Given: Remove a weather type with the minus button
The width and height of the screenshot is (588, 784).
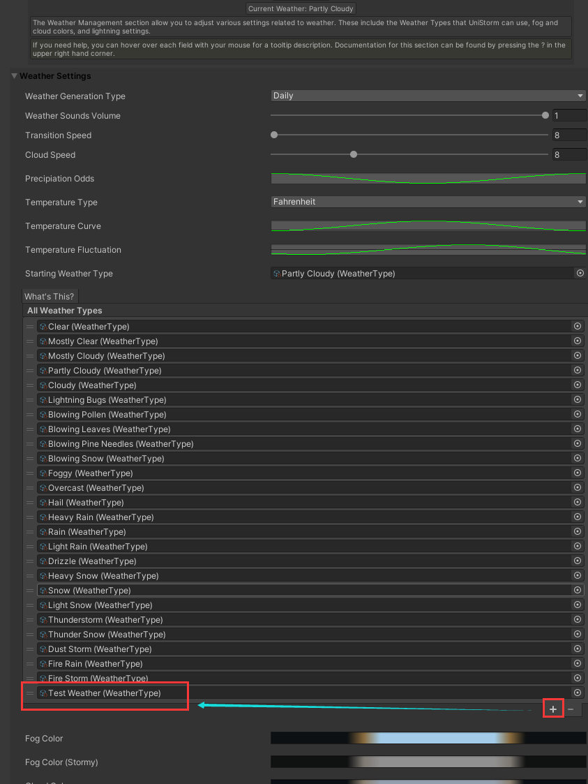Looking at the screenshot, I should 572,708.
